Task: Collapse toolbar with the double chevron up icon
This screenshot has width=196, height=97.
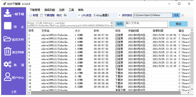Action: (183, 15)
